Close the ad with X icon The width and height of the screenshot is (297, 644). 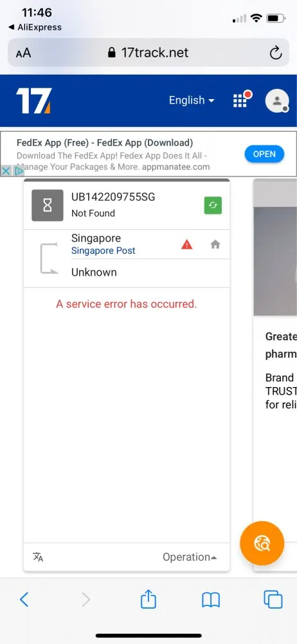(6, 171)
